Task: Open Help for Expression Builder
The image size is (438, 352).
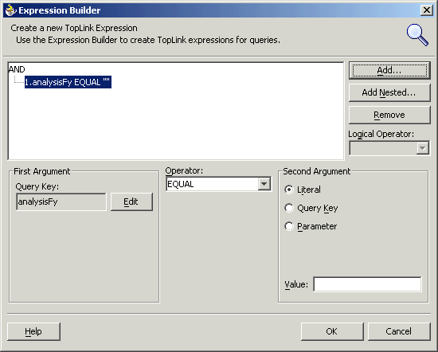Action: pos(33,331)
